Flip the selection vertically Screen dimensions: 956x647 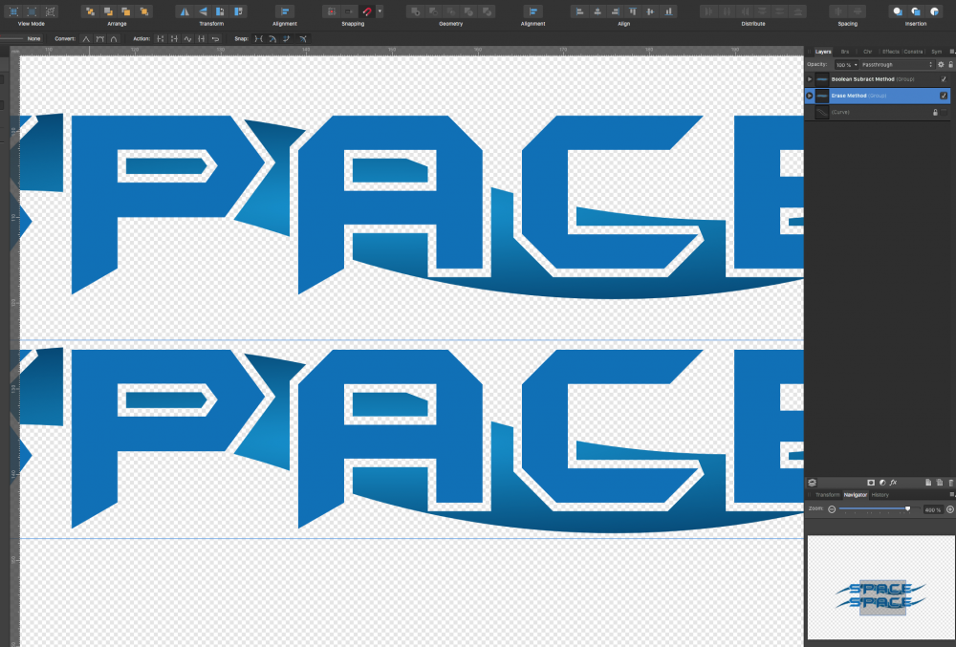[203, 11]
